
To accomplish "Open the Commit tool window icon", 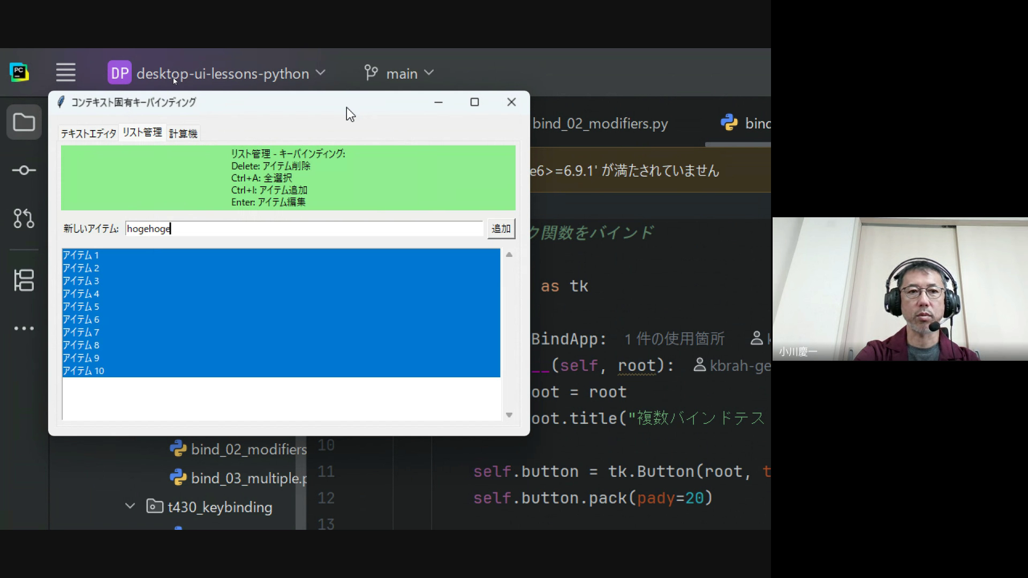I will 24,170.
